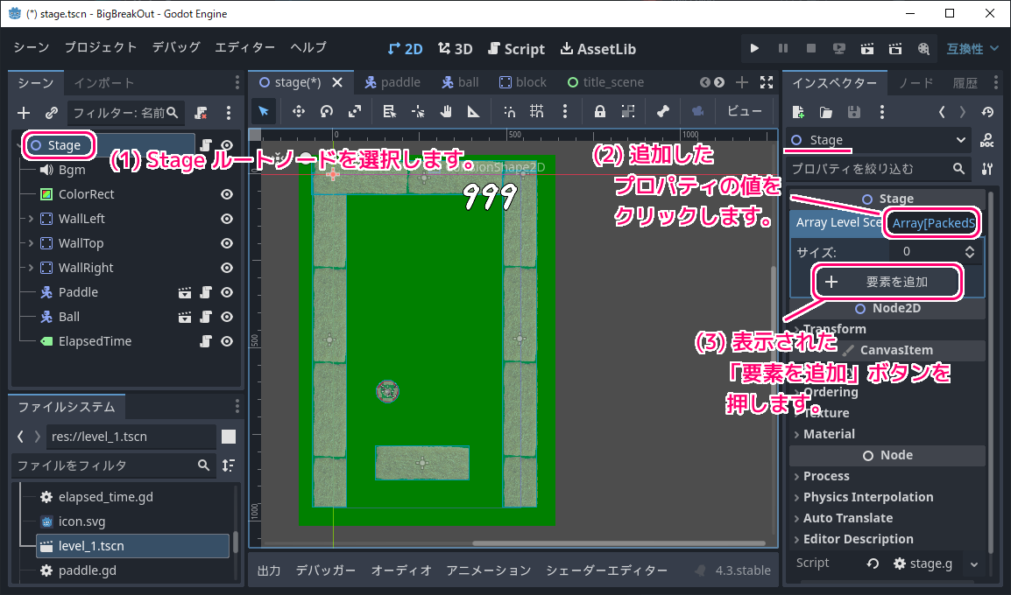1011x595 pixels.
Task: Lock the selected node
Action: click(599, 111)
